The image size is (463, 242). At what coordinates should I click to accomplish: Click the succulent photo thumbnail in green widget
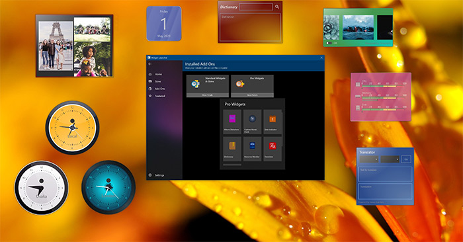(x=331, y=28)
